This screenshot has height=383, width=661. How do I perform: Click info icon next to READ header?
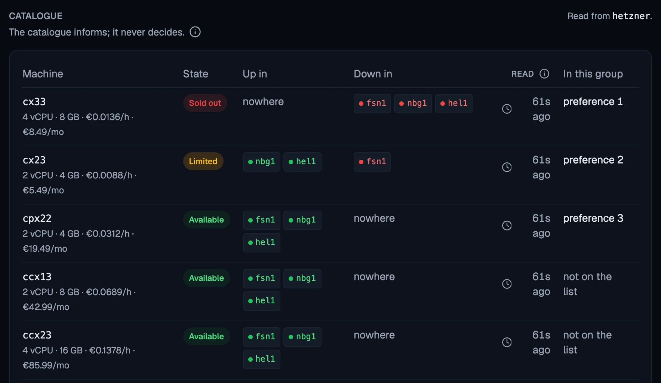click(544, 74)
